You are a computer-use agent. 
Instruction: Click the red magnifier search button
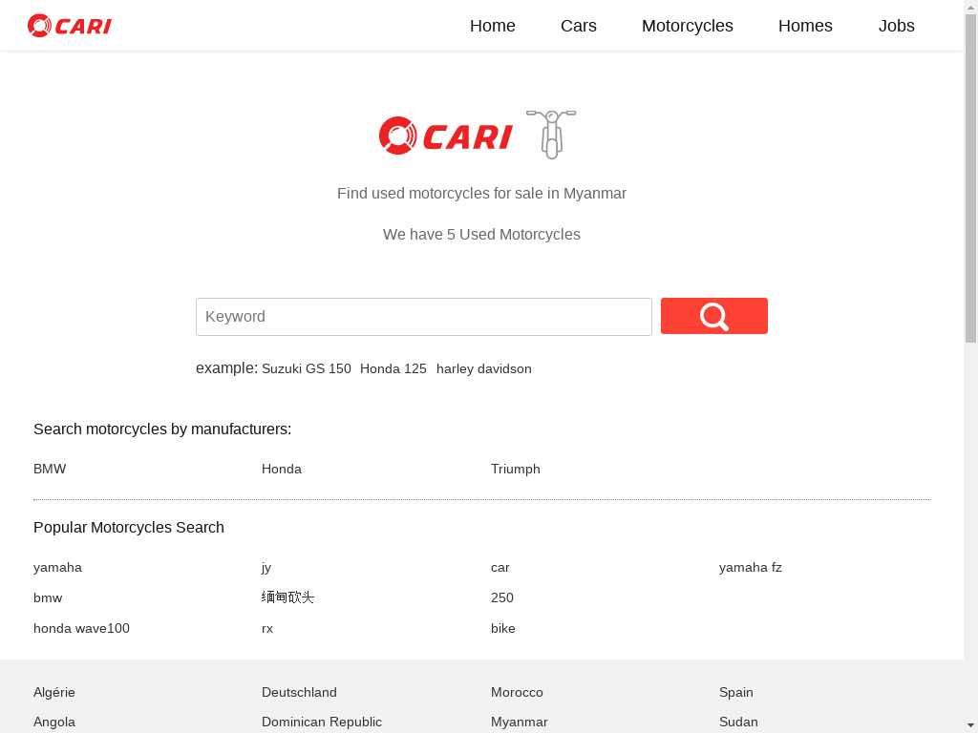coord(714,316)
